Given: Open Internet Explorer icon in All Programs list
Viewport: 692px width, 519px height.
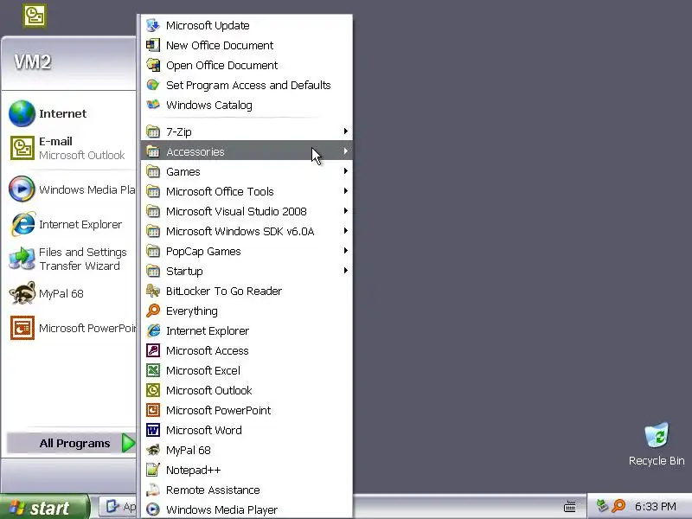Looking at the screenshot, I should pyautogui.click(x=153, y=330).
